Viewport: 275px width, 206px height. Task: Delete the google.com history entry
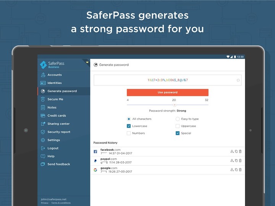point(240,169)
